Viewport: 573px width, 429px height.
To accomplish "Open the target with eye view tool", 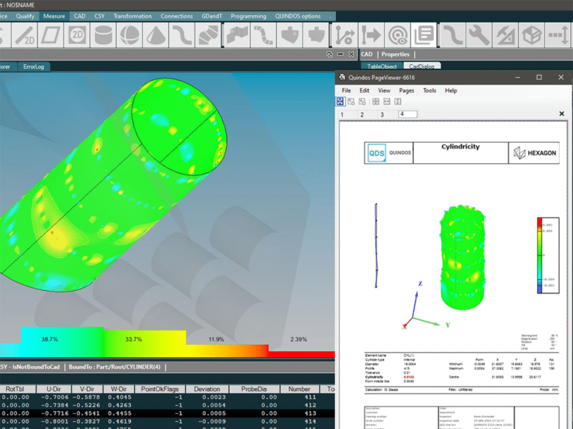I will coord(397,35).
